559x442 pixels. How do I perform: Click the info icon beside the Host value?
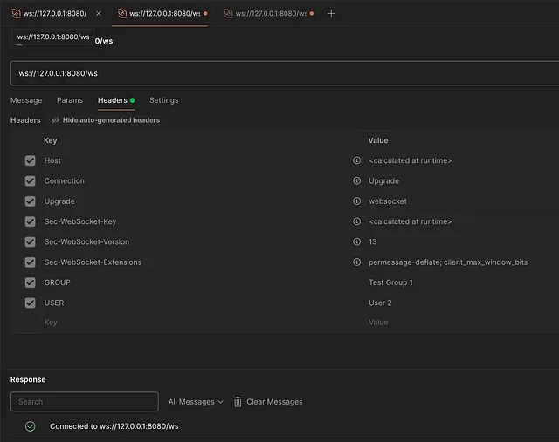pos(356,160)
